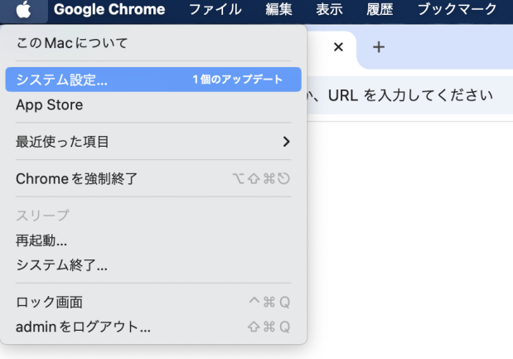Open the 編集 menu
Screen dimensions: 513x359
[278, 9]
